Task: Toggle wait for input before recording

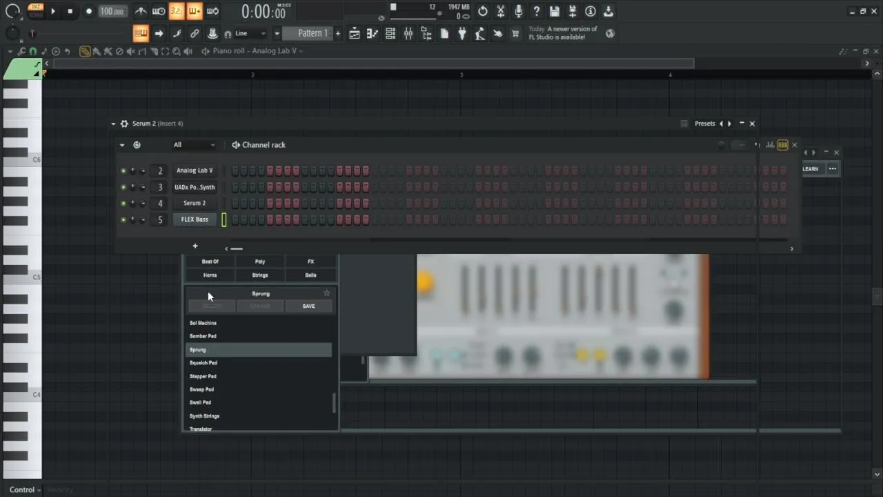Action: [159, 11]
